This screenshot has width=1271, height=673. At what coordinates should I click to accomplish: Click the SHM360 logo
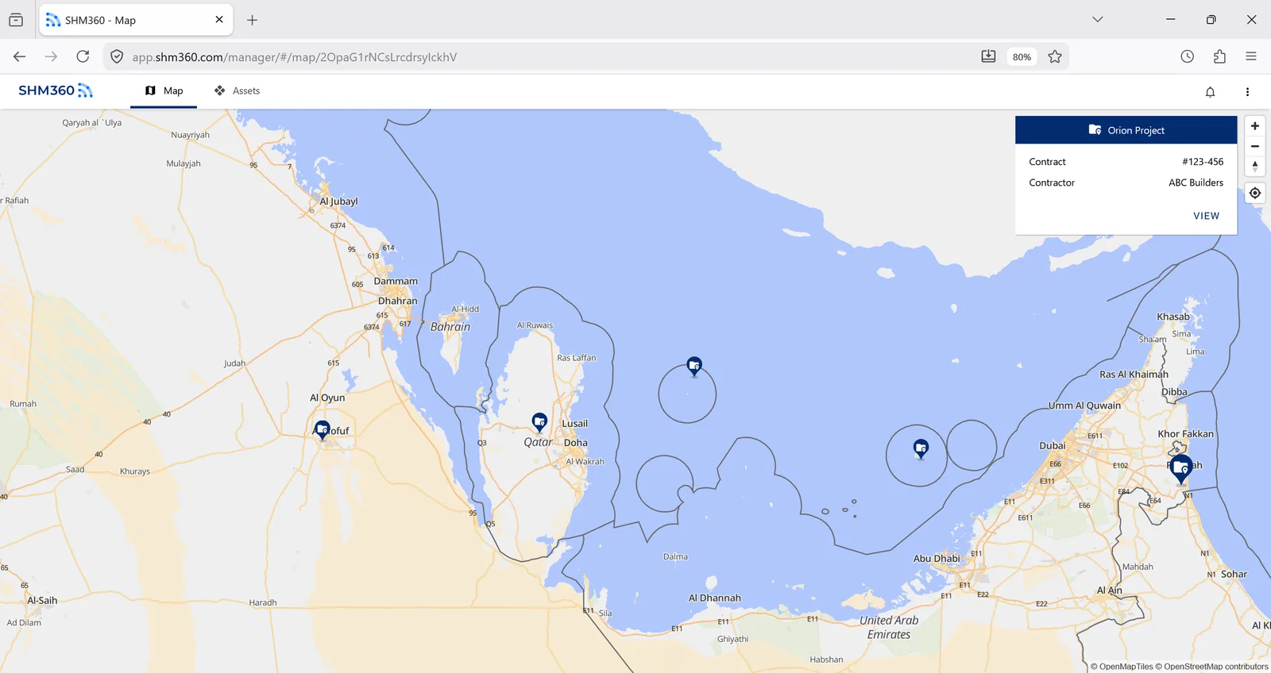[56, 90]
